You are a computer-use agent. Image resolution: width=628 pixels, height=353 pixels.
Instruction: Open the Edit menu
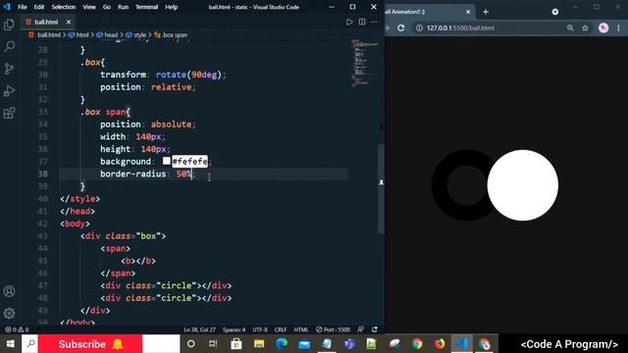point(39,7)
